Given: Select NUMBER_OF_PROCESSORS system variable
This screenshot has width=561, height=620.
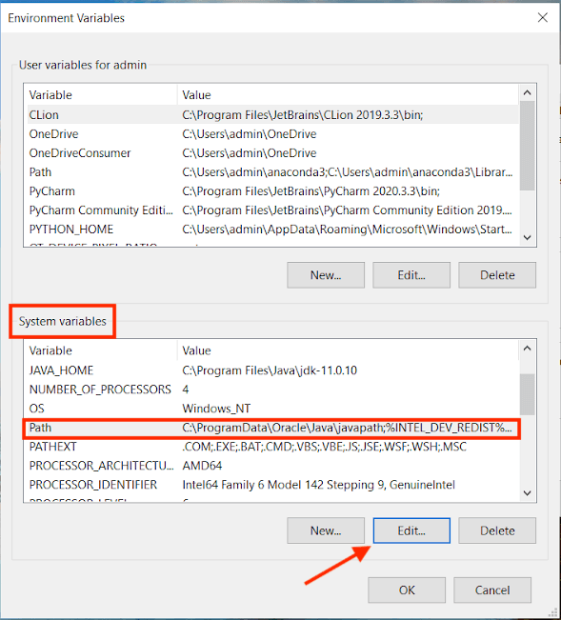Looking at the screenshot, I should click(x=272, y=390).
